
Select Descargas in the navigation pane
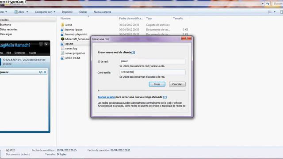tap(6, 34)
